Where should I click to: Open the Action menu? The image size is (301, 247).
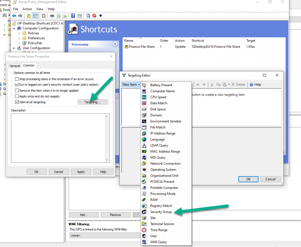(x=27, y=9)
